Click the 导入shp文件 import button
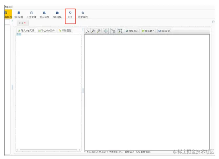 pos(26,30)
